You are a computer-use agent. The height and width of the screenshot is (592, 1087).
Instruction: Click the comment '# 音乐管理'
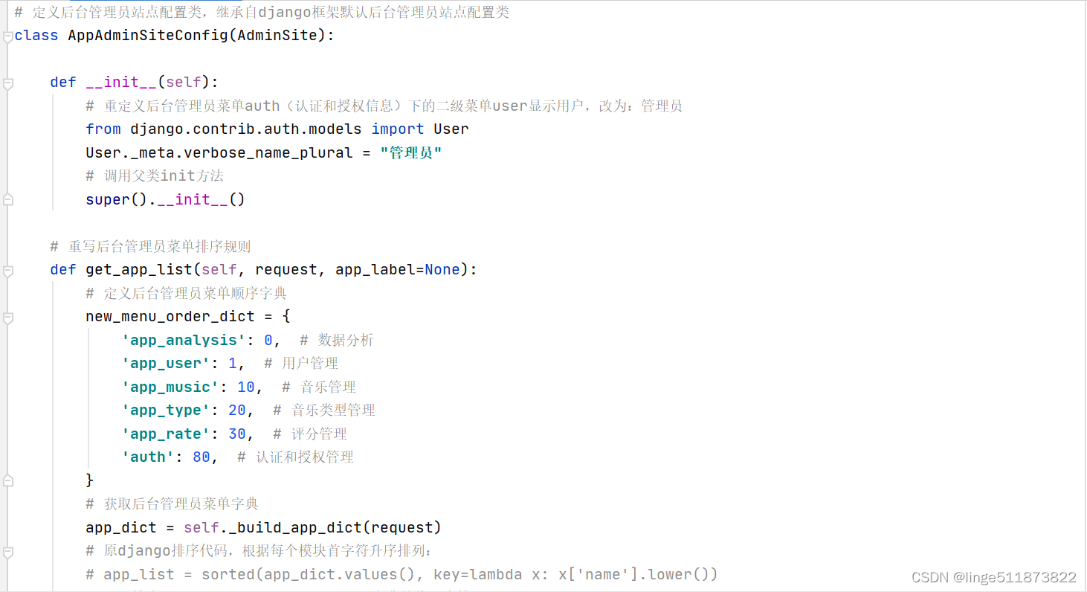tap(319, 387)
